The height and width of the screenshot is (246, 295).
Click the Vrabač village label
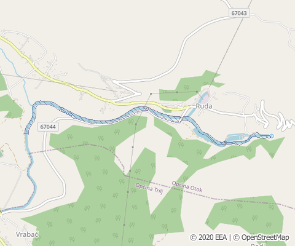27,234
